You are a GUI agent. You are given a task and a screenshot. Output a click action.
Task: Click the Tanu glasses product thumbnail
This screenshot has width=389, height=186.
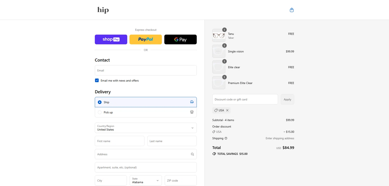coord(219,35)
